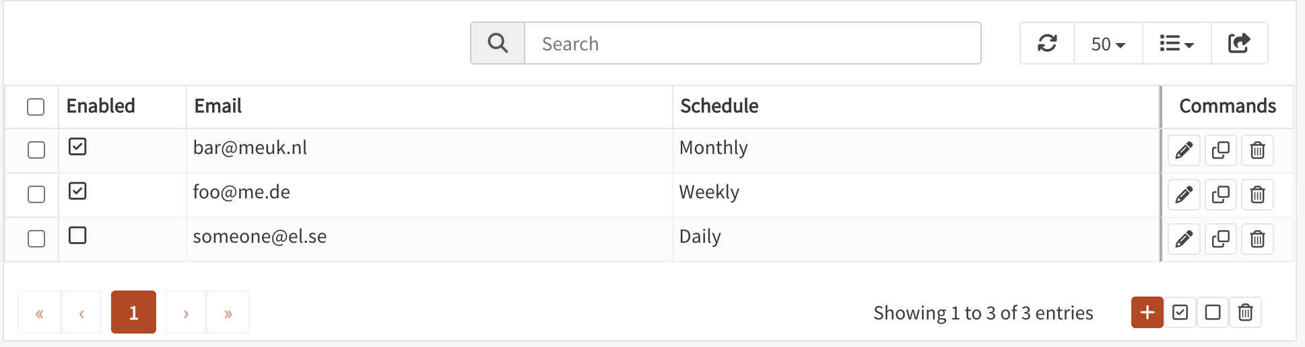Click the refresh table icon

[1047, 44]
